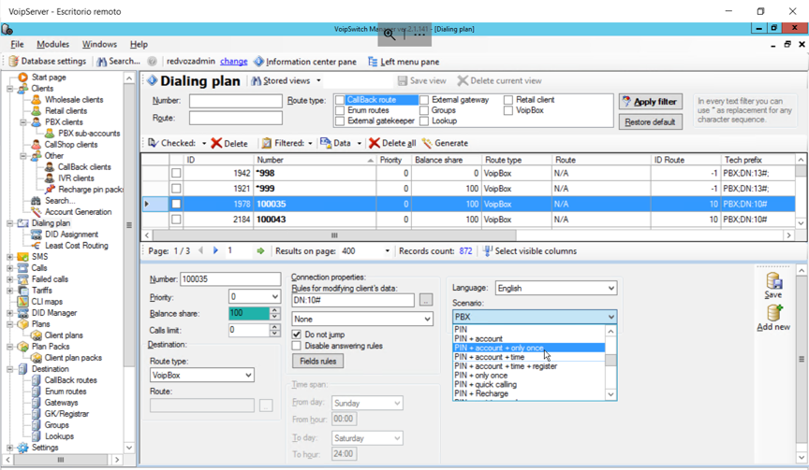Click the Stored views binoculars icon
This screenshot has height=470, width=809.
coord(256,80)
